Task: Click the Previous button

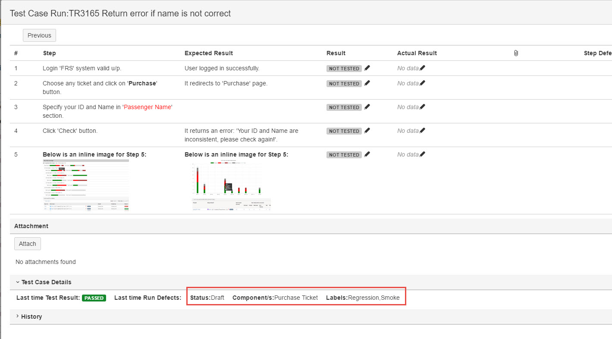Action: (x=39, y=35)
